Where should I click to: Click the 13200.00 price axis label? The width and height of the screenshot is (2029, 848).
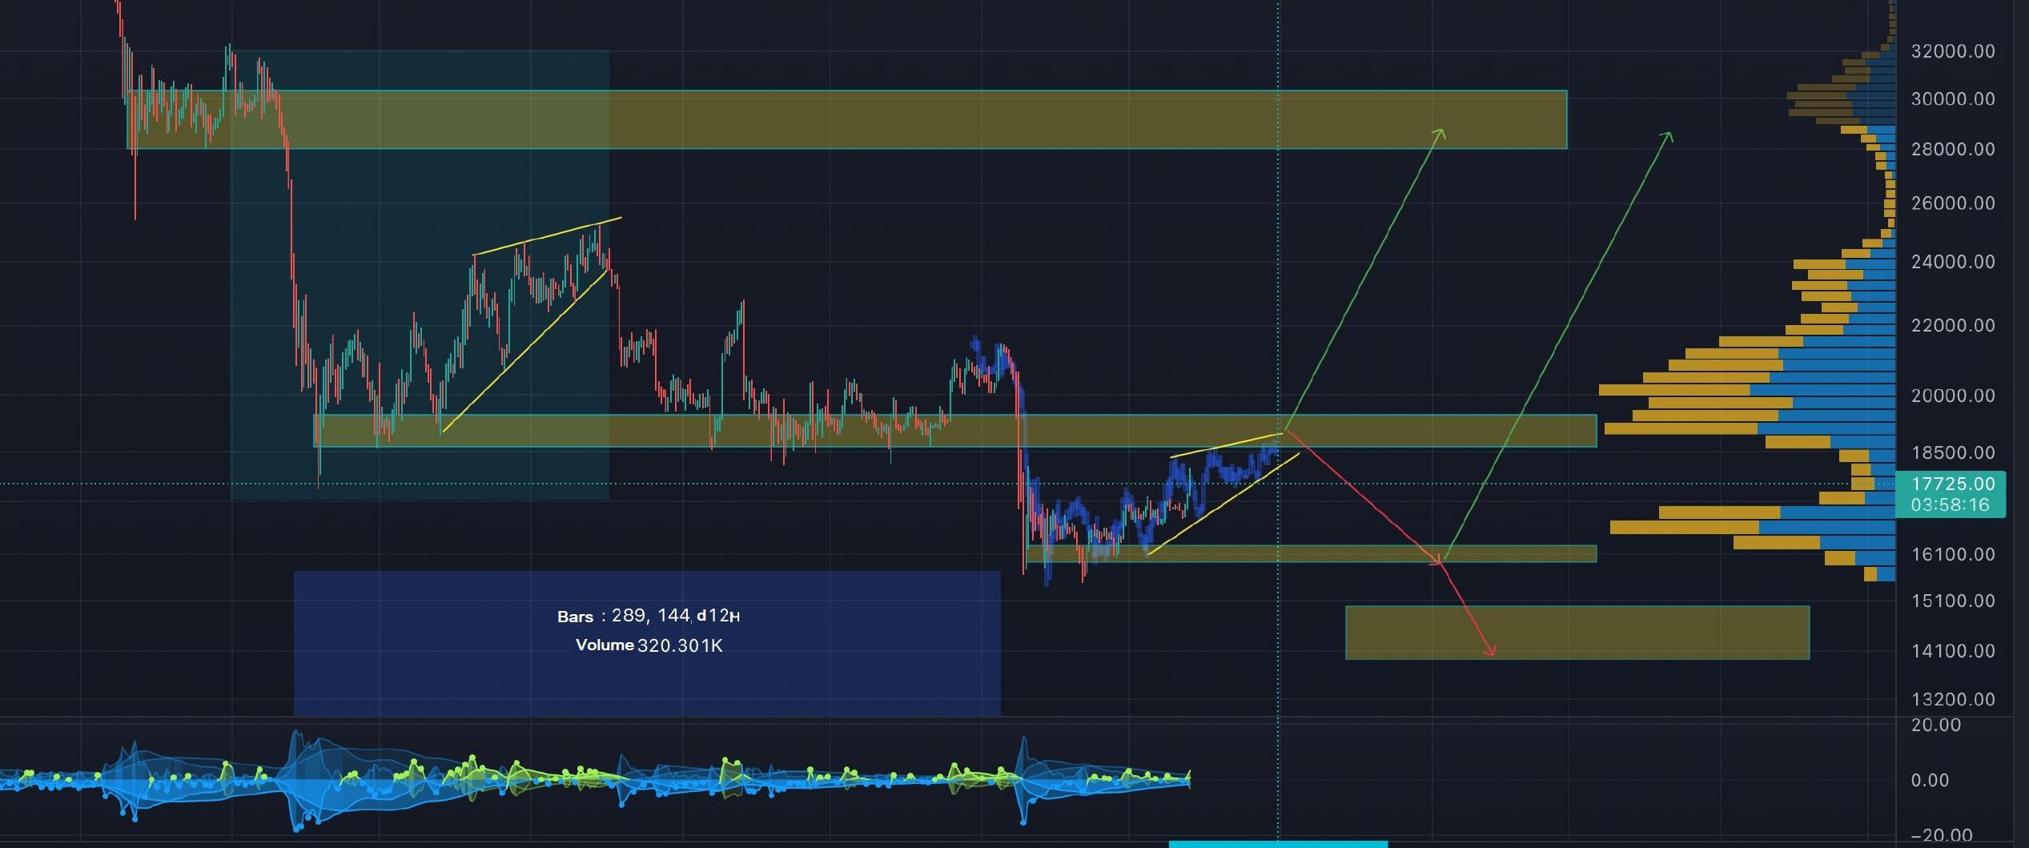(1953, 699)
